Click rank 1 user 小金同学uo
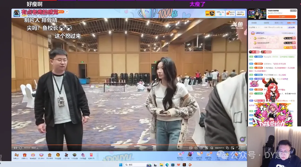301x167 pixels. [262, 38]
